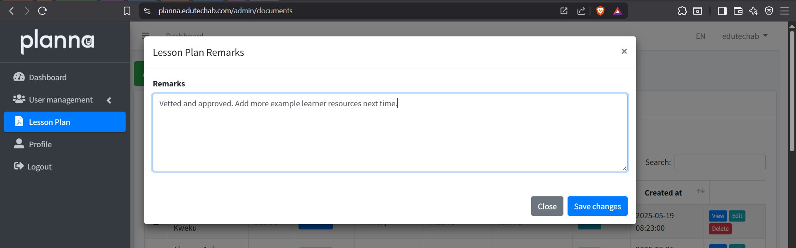Image resolution: width=796 pixels, height=248 pixels.
Task: Click the share page icon in address bar
Action: [581, 11]
